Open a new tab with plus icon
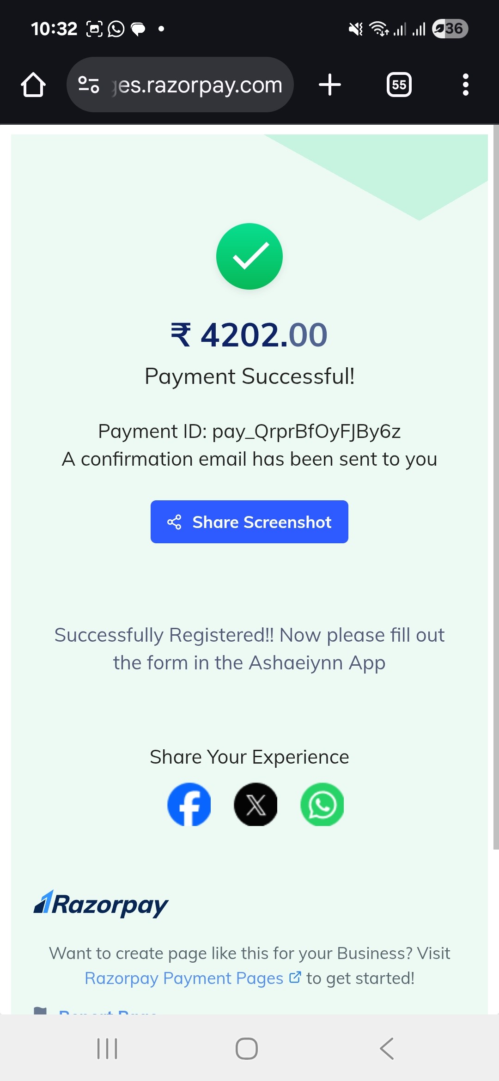The width and height of the screenshot is (499, 1081). pyautogui.click(x=330, y=85)
